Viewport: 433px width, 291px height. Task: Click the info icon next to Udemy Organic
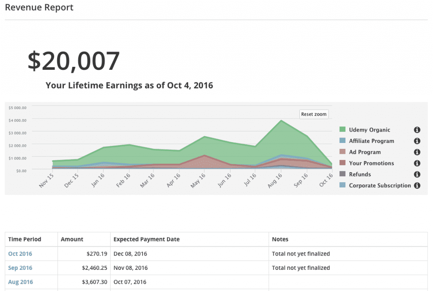pyautogui.click(x=417, y=129)
